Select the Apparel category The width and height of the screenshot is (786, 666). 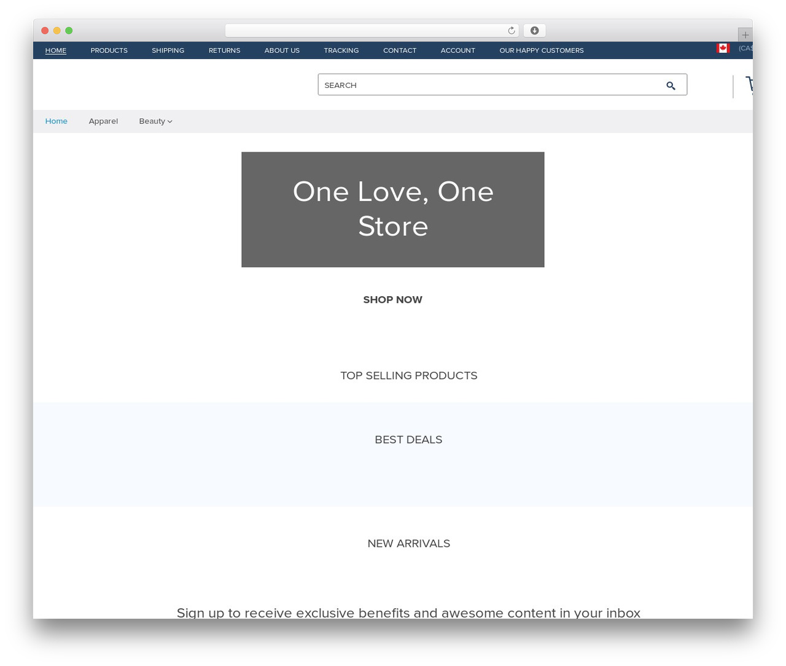coord(103,121)
